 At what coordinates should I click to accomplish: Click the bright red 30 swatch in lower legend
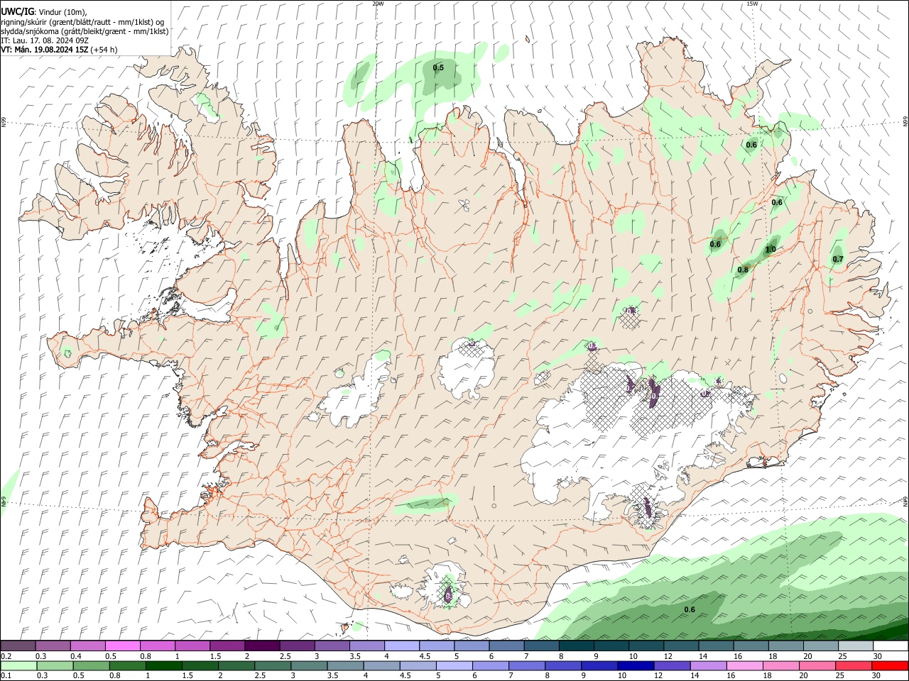tap(891, 665)
